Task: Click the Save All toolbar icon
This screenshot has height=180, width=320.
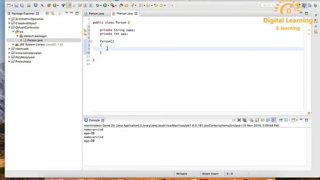Action: 22,5
